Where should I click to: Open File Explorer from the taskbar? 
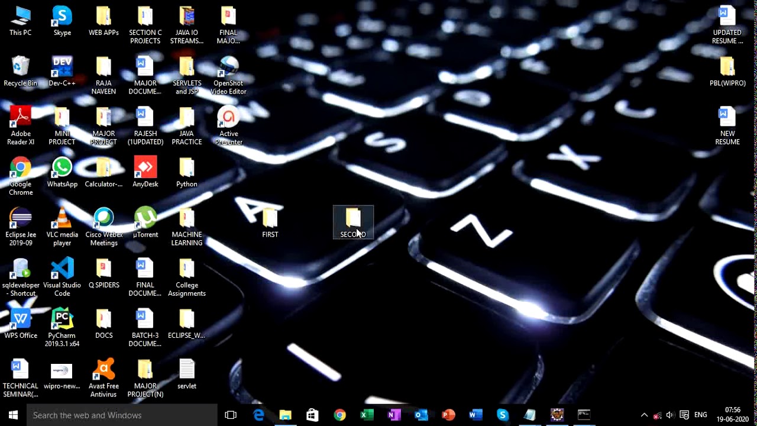click(285, 415)
